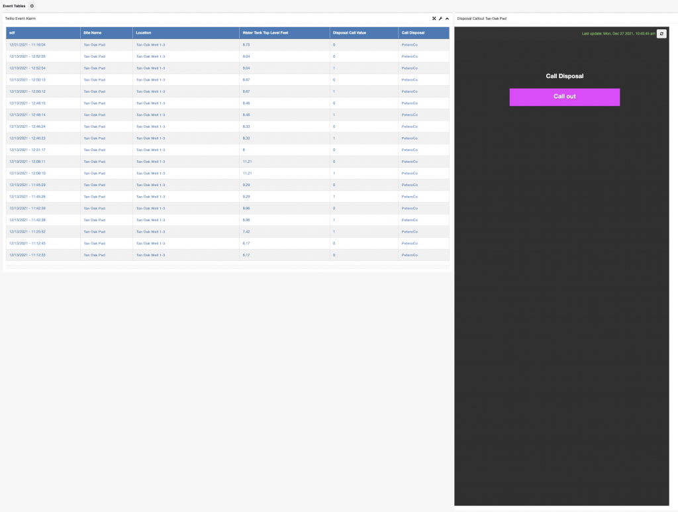678x512 pixels.
Task: Select timestamp 12/13/2021 - 12:48:15
Action: pos(27,103)
